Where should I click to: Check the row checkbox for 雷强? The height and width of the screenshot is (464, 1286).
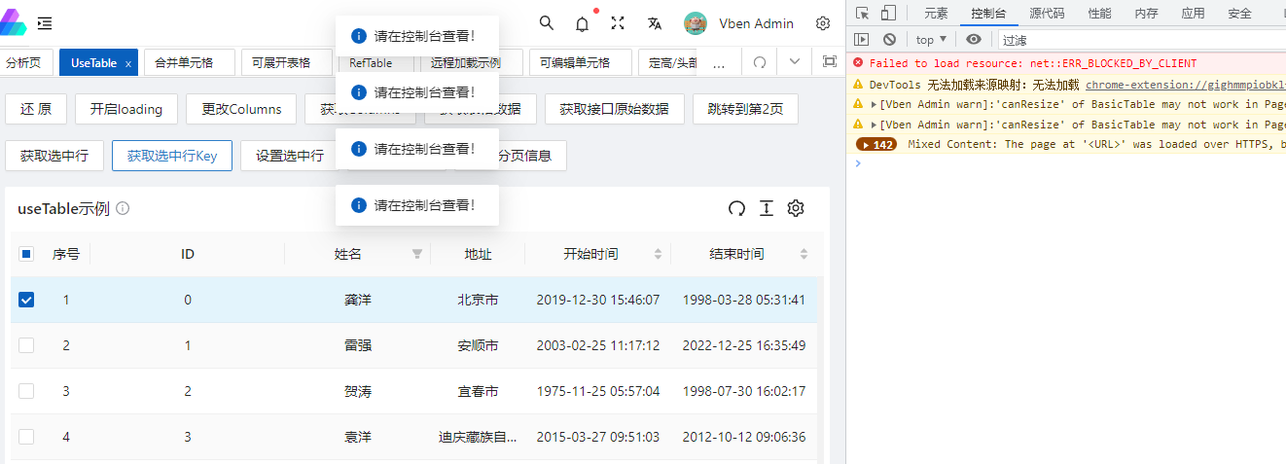[26, 345]
